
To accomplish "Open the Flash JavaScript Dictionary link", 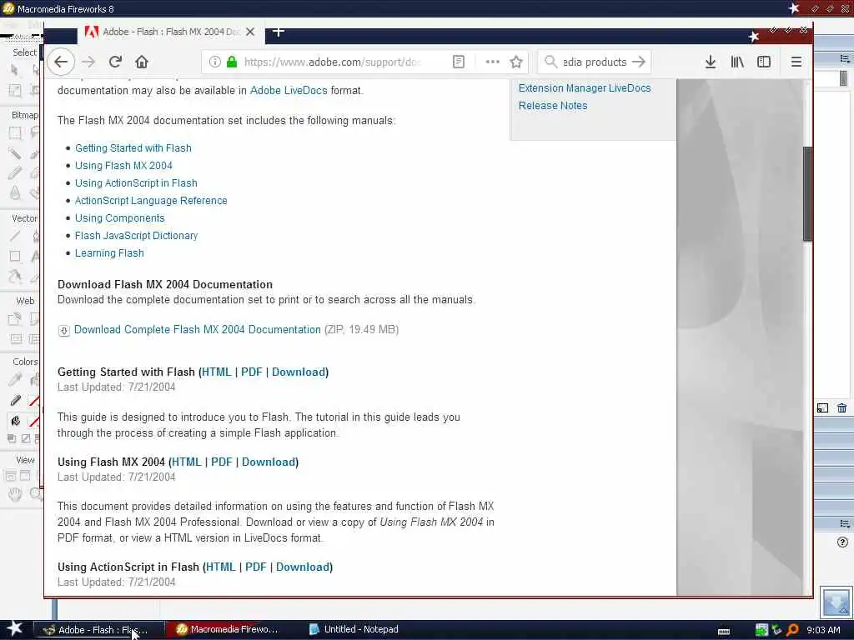I will [x=136, y=236].
